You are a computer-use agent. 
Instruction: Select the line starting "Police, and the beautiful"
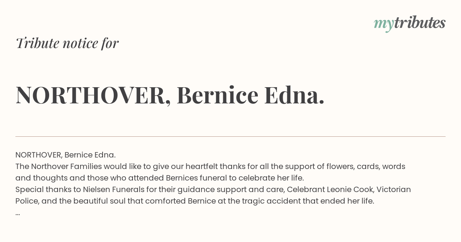(195, 201)
